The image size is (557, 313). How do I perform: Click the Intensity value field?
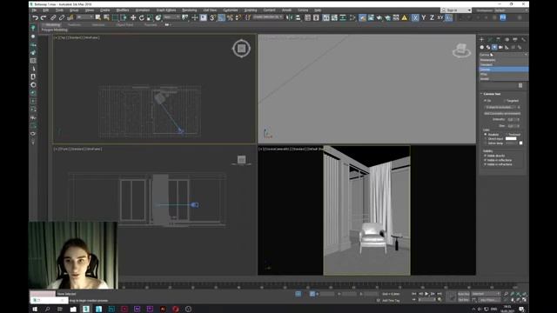[x=511, y=120]
